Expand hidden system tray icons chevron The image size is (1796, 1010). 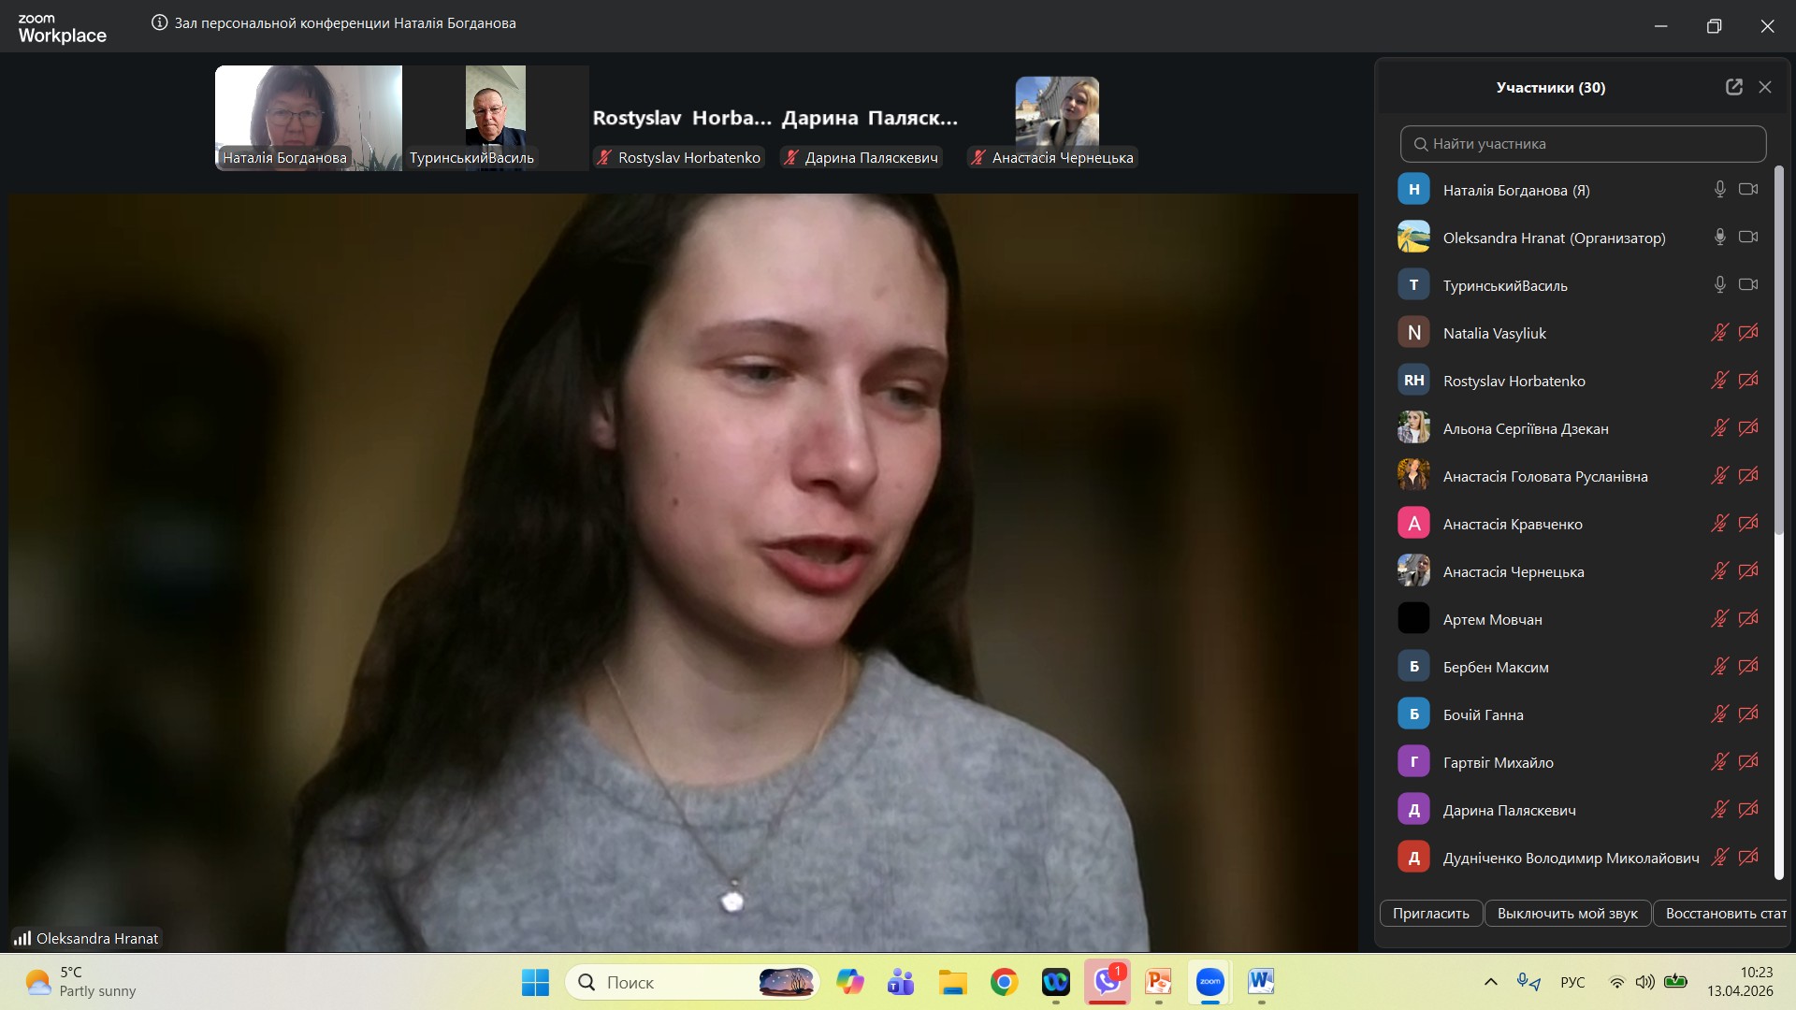(x=1491, y=982)
